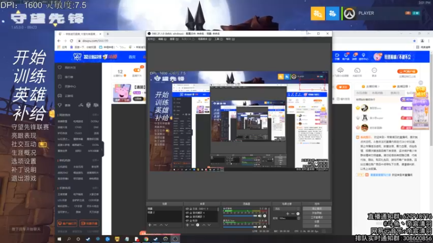
Task: Open OBS 场景集合(S) menu
Action: (x=205, y=39)
